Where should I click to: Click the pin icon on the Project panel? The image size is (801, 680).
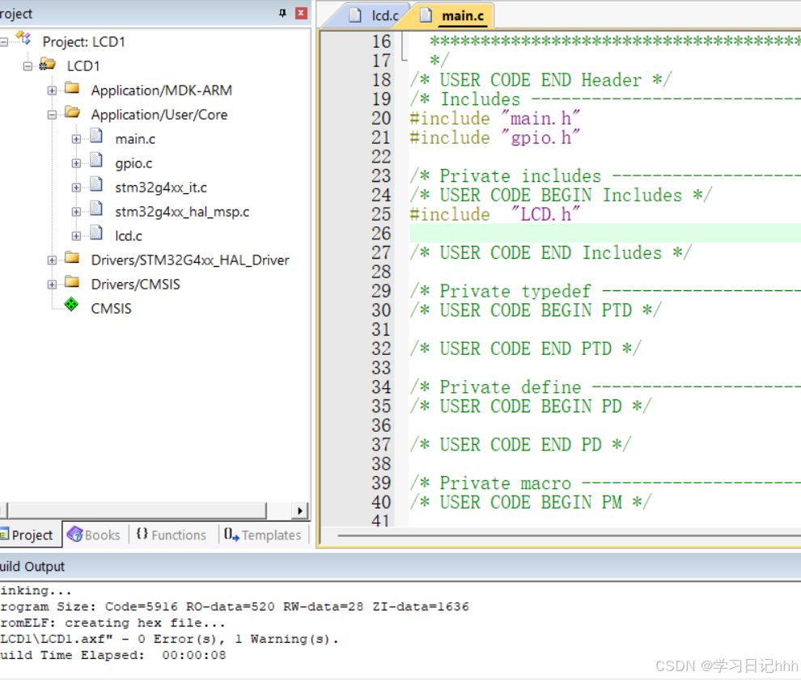[282, 13]
